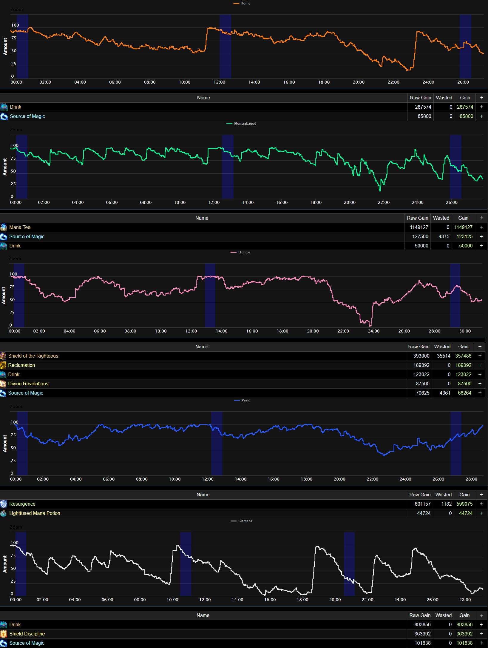Click the Shield Discipline spell icon

tap(4, 634)
